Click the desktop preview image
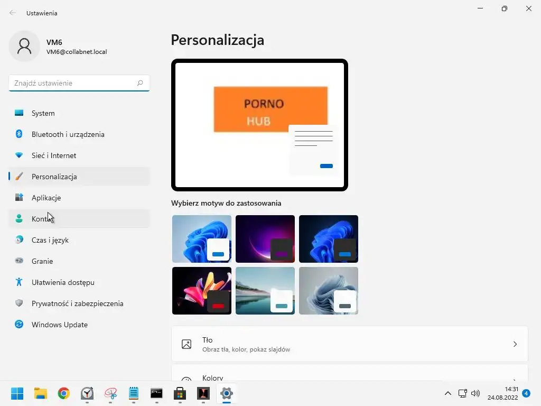 [x=259, y=125]
